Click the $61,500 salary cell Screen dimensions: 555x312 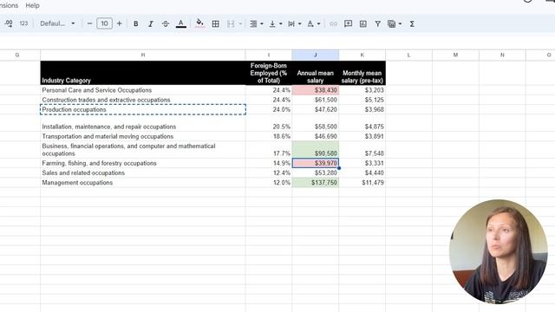coord(315,100)
